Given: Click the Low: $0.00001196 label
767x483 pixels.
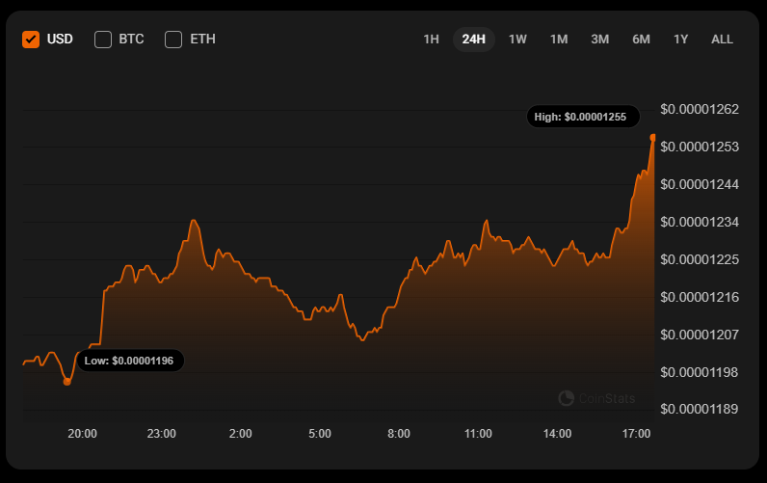Looking at the screenshot, I should [x=131, y=361].
